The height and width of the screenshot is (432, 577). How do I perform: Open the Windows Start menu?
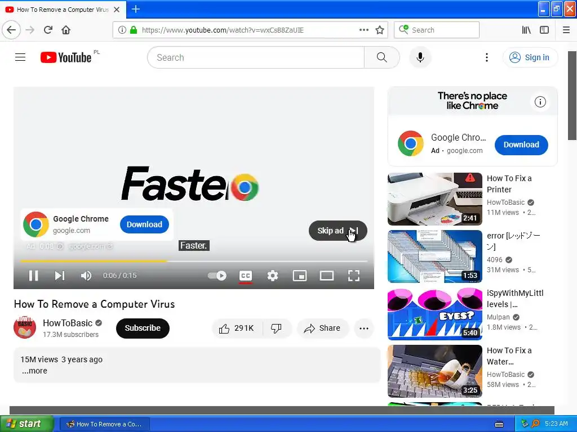point(26,424)
